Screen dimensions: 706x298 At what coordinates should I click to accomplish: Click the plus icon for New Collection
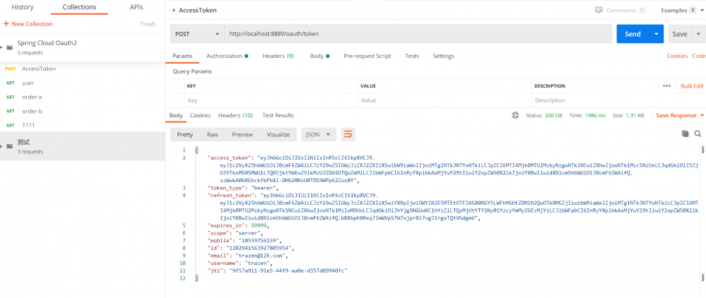click(6, 24)
